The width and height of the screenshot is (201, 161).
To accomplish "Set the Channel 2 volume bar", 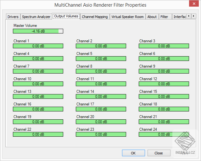I will point(101,46).
